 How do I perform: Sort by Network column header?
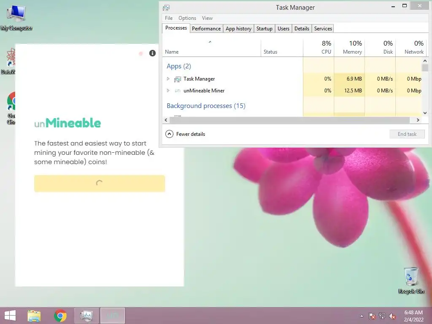click(x=411, y=48)
